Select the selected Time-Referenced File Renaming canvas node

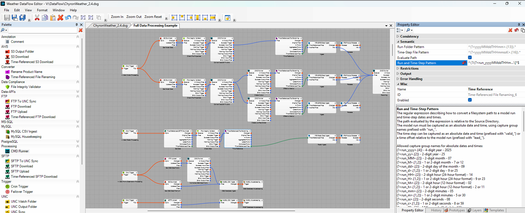pos(238,139)
